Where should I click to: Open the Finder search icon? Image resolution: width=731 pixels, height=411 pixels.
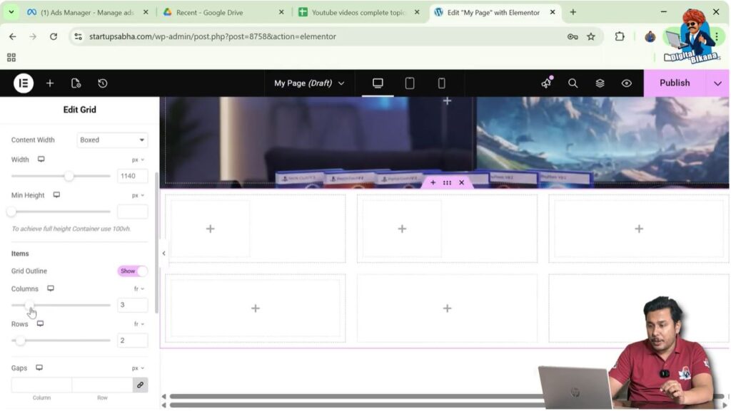(x=573, y=83)
